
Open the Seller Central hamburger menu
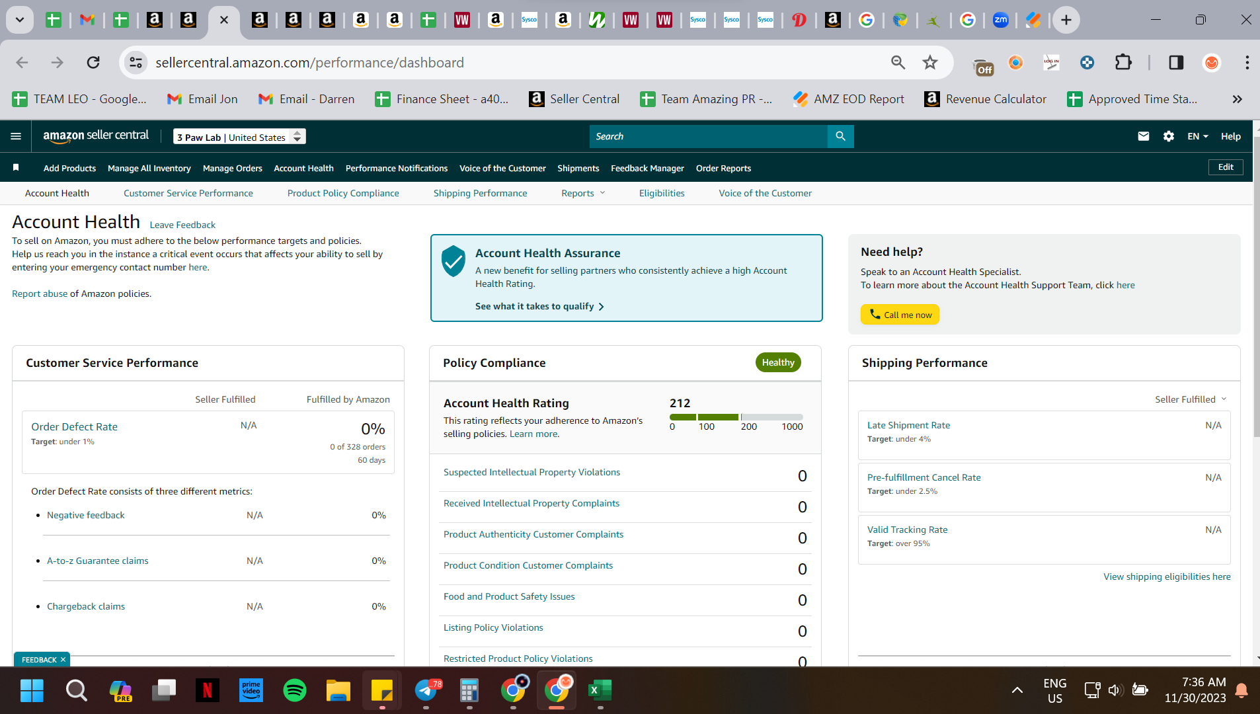click(x=16, y=136)
